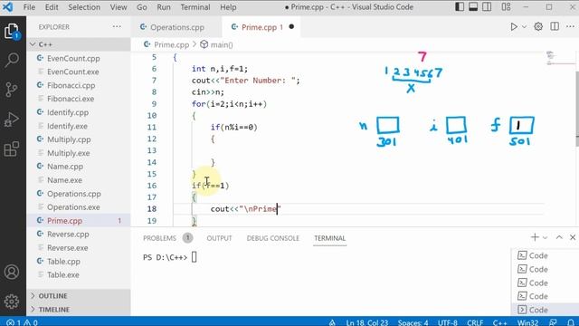
Task: Click the editor settings gear icon
Action: click(x=538, y=26)
